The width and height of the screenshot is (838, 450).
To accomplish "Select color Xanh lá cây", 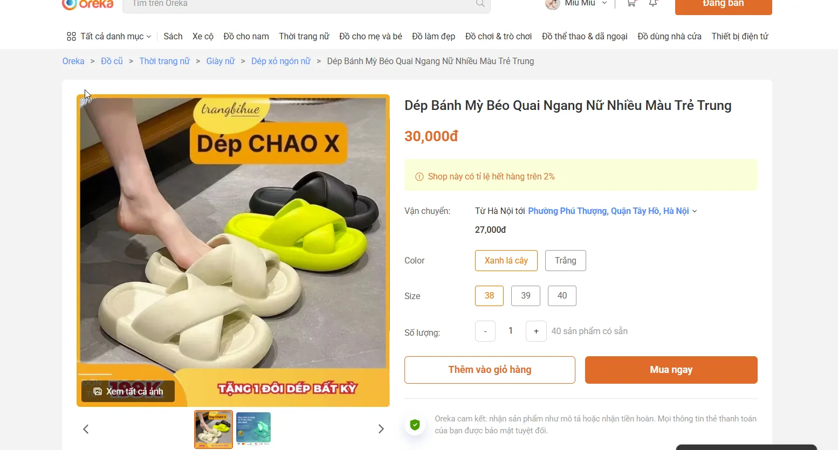I will click(506, 261).
